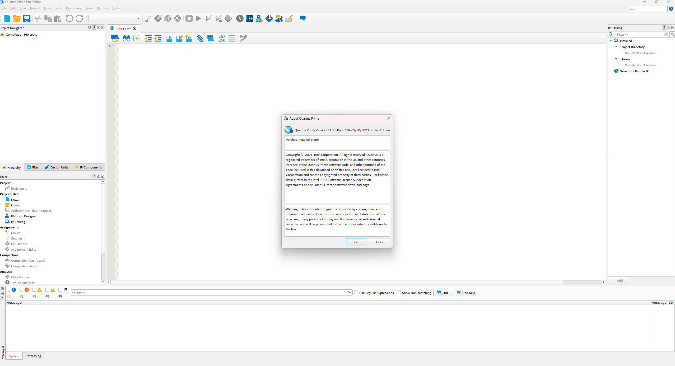Enable Use Regular Expressions checkbox
Screen dimensions: 675x366
coord(356,293)
